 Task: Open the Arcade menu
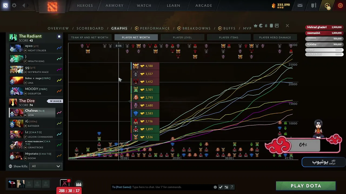pyautogui.click(x=204, y=5)
